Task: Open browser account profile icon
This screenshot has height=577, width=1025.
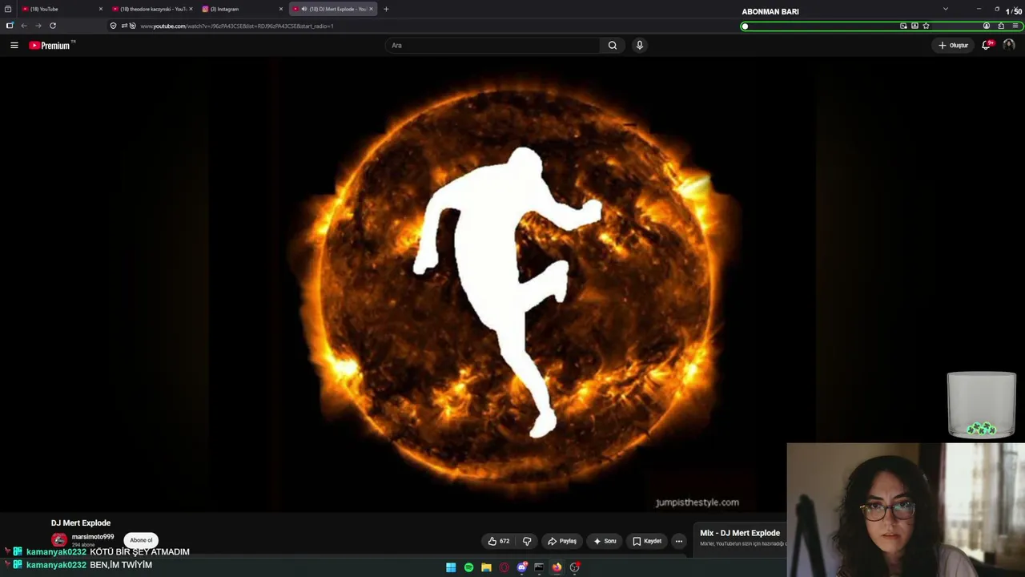Action: point(987,26)
